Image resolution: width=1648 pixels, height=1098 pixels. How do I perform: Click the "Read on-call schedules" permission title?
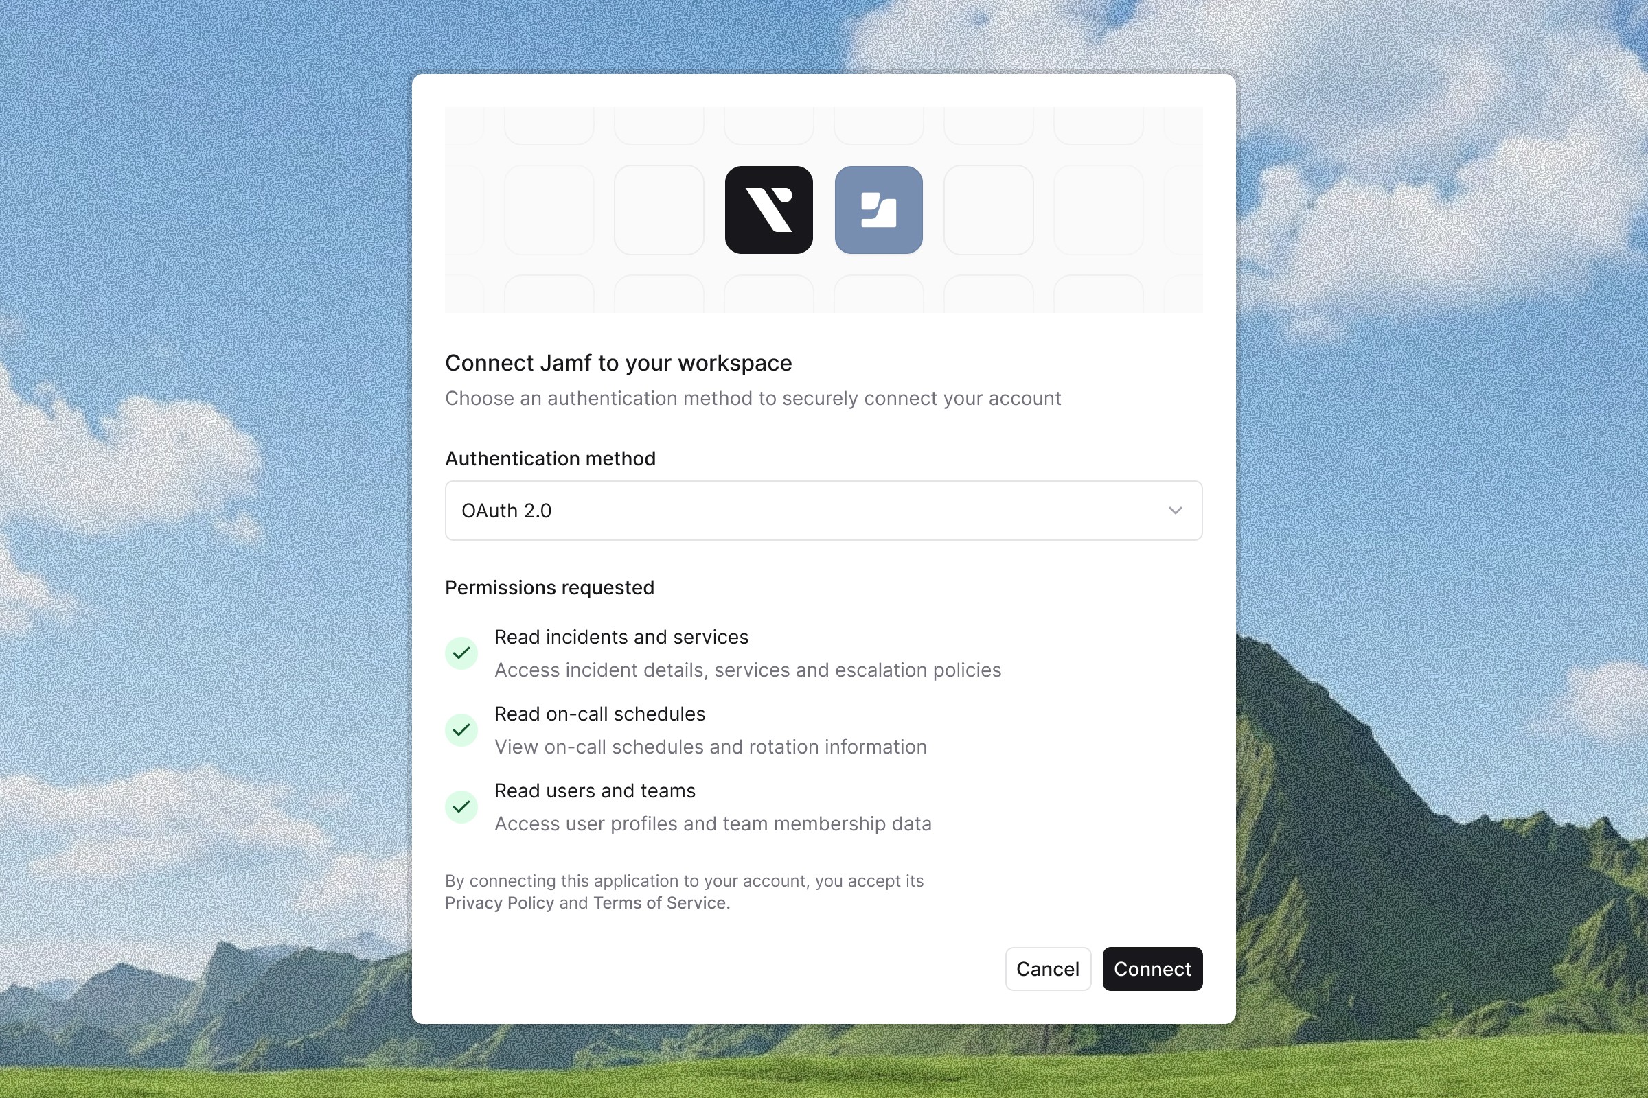point(599,714)
